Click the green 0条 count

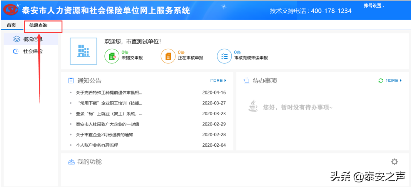point(125,52)
